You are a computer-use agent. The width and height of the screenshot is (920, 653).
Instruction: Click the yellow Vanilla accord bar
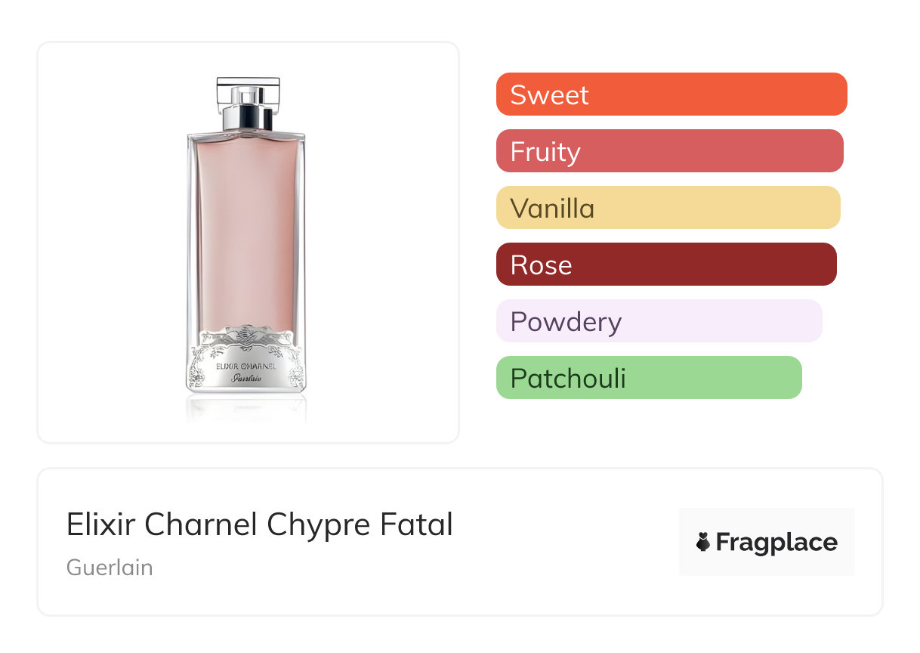click(x=668, y=208)
